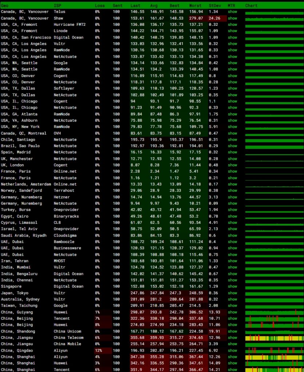
Task: Show MTR for Seattle Google row
Action: click(x=232, y=63)
